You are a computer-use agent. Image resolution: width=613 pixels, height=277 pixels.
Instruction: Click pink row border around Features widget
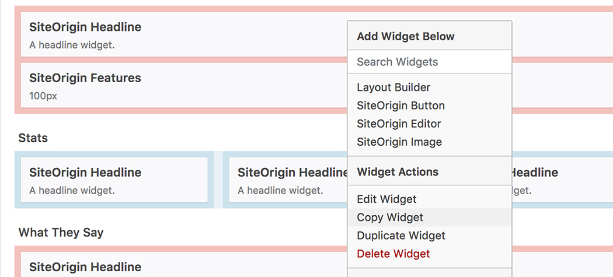(18, 85)
